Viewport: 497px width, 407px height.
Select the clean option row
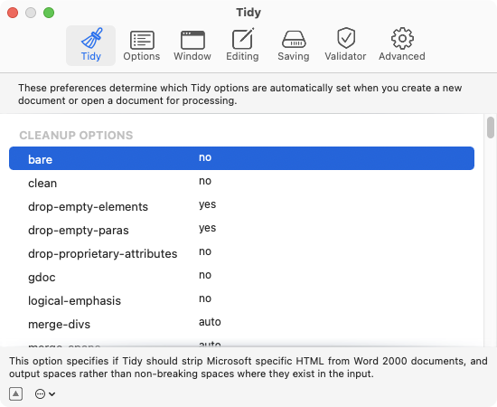tap(241, 183)
